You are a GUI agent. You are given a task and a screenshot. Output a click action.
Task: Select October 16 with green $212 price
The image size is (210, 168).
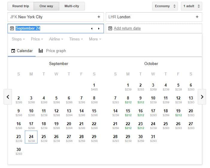tap(140, 113)
